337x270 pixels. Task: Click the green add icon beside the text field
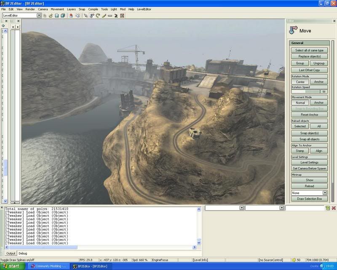pyautogui.click(x=327, y=208)
